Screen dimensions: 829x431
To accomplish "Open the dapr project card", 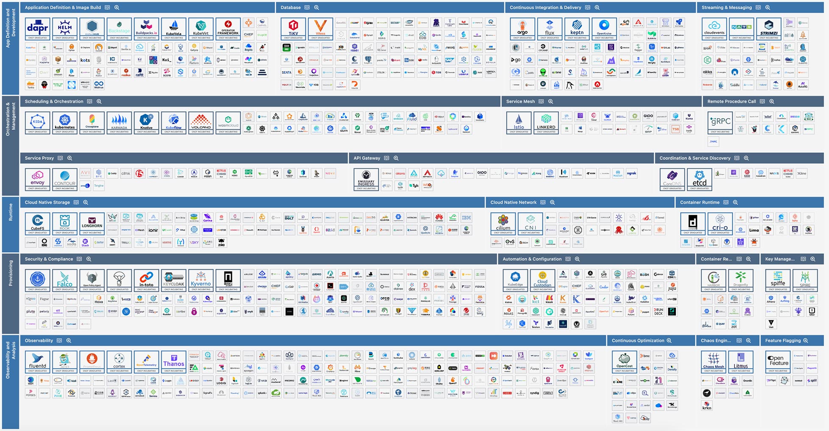I will click(38, 29).
